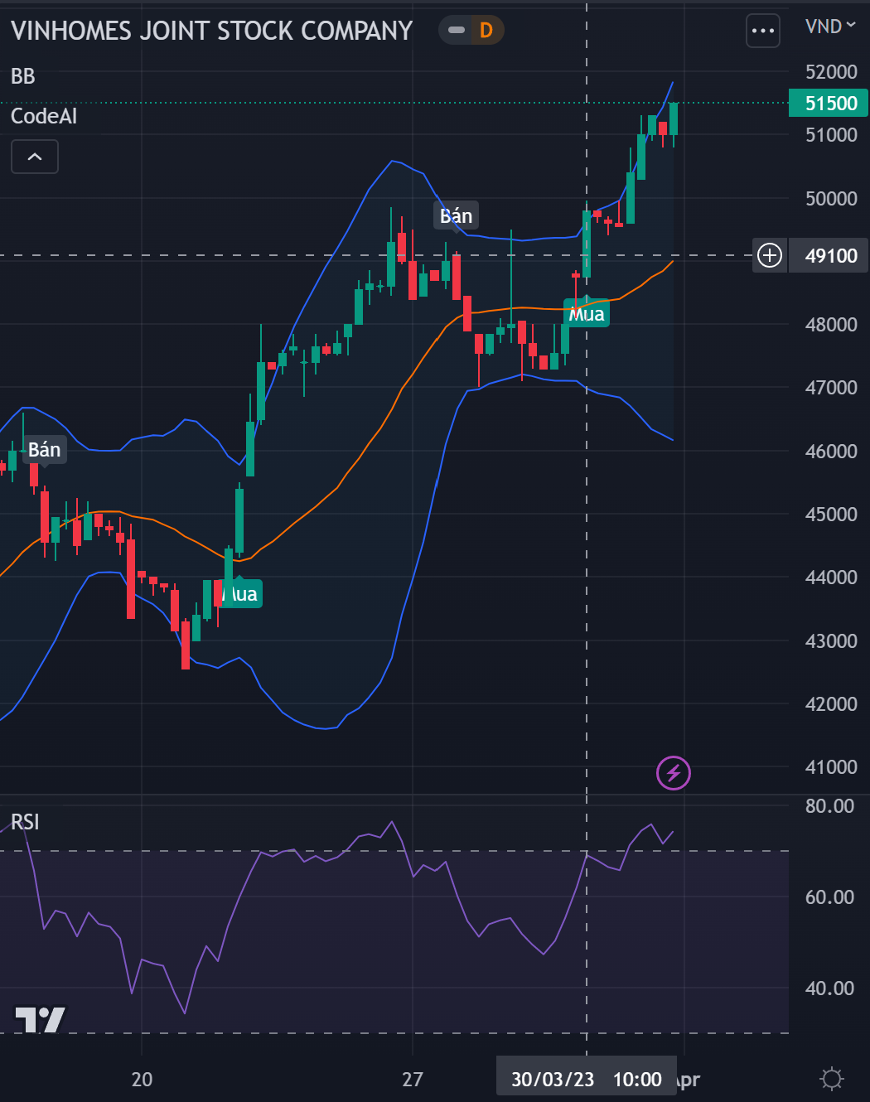Click the VINHOMES JOINT STOCK COMPANY title

(212, 31)
